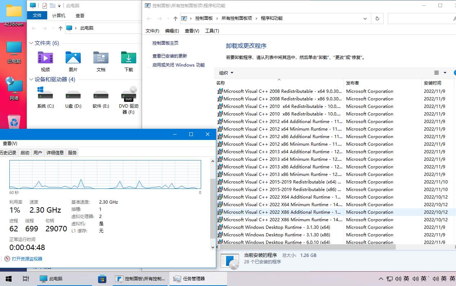Select the DVD 驱动器 (F:) icon
This screenshot has width=456, height=286.
click(129, 96)
